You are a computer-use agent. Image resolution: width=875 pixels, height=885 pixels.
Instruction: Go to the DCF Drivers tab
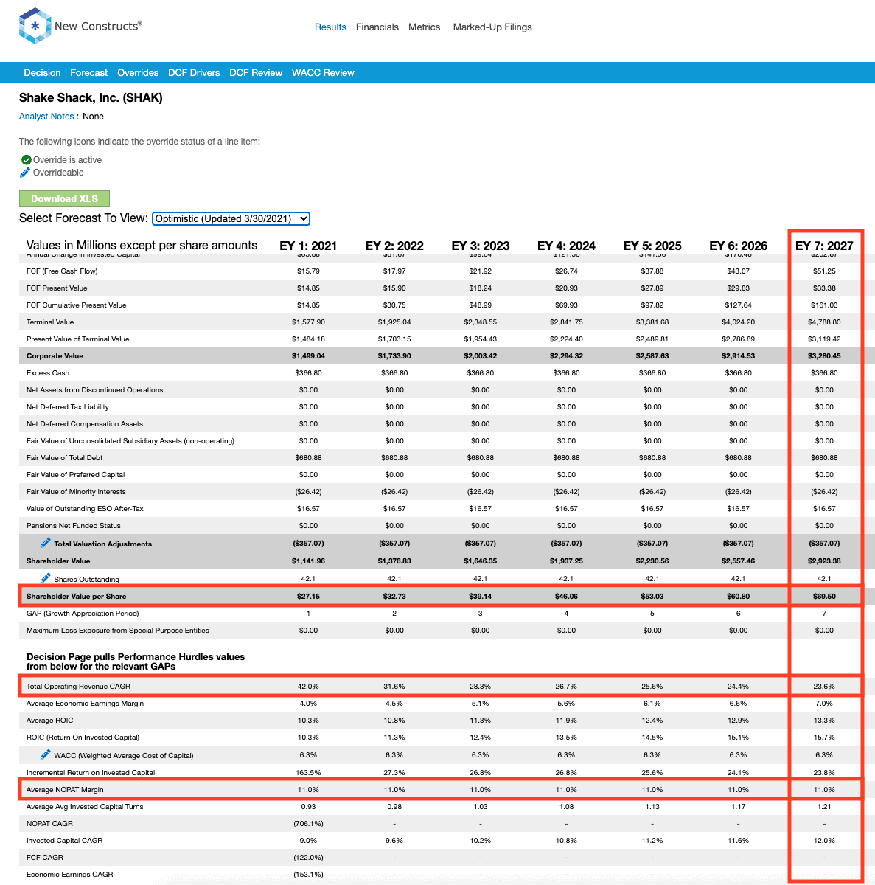(x=194, y=73)
